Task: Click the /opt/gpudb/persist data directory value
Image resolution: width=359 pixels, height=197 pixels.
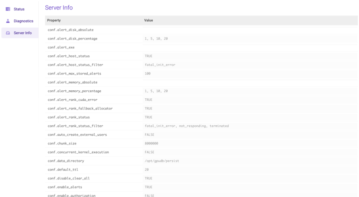Action: point(162,161)
